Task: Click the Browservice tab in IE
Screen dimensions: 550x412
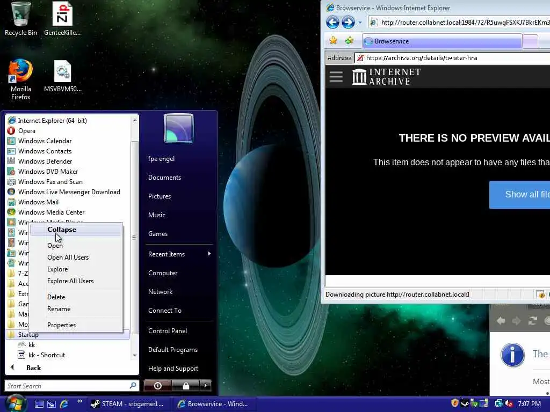Action: [442, 41]
